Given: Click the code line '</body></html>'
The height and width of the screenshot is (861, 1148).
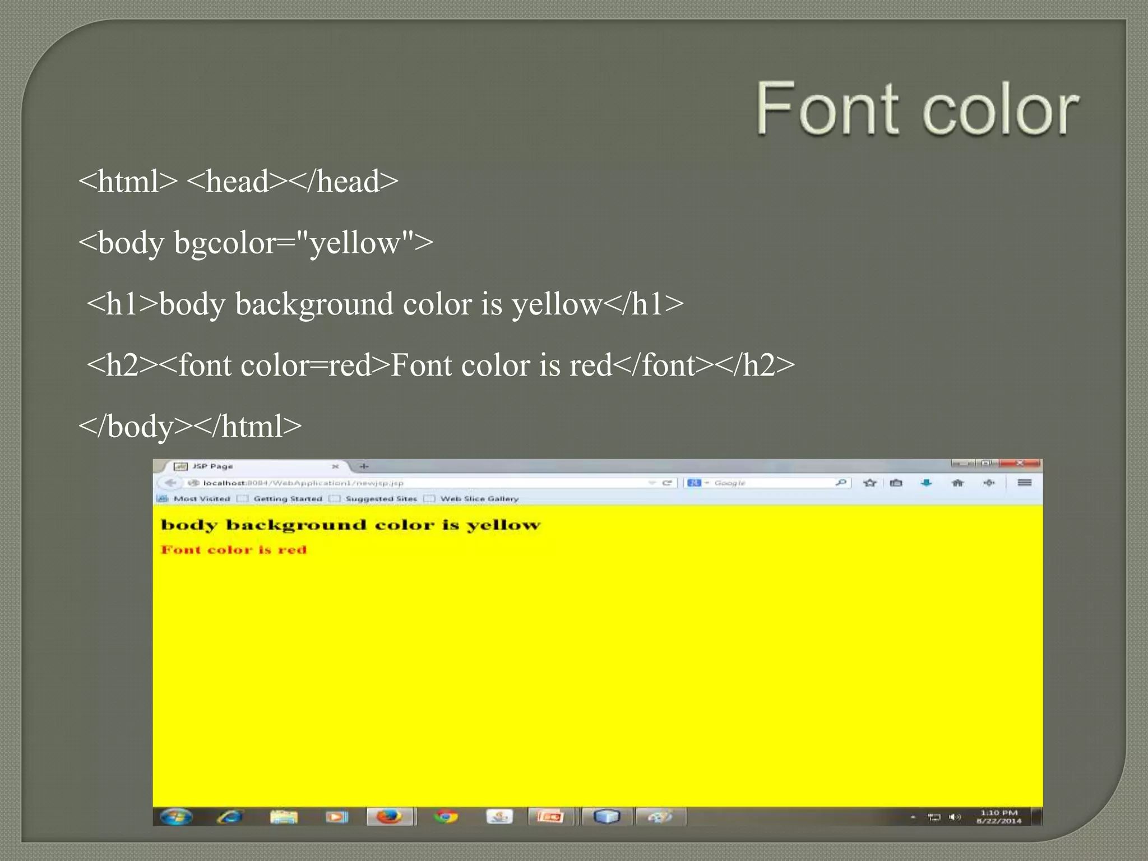Looking at the screenshot, I should pos(190,426).
